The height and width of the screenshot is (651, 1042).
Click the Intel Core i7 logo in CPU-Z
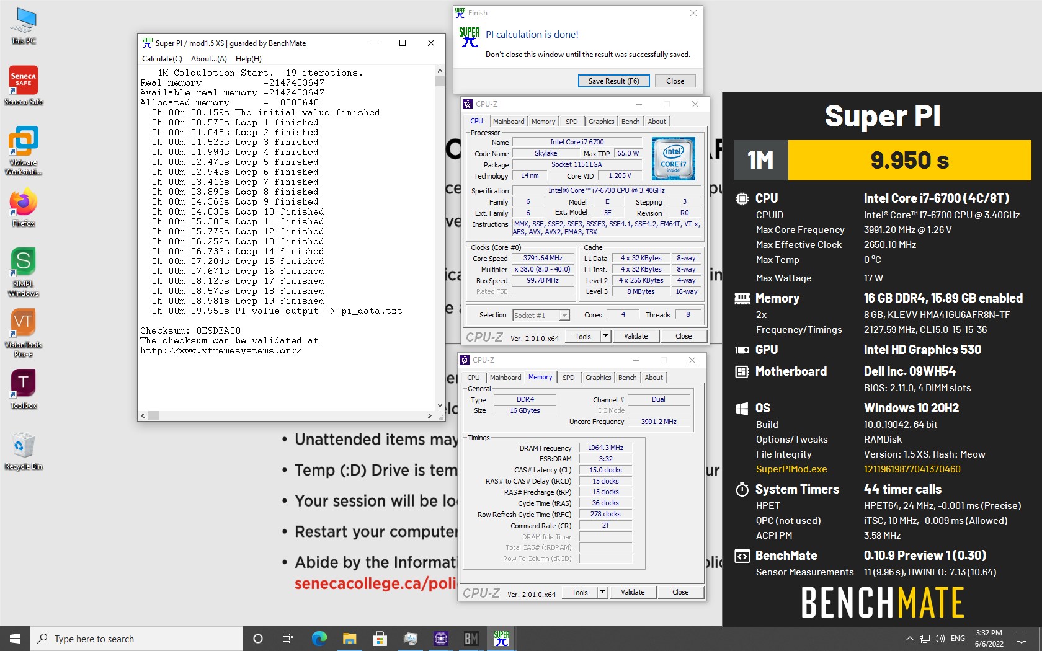coord(674,159)
